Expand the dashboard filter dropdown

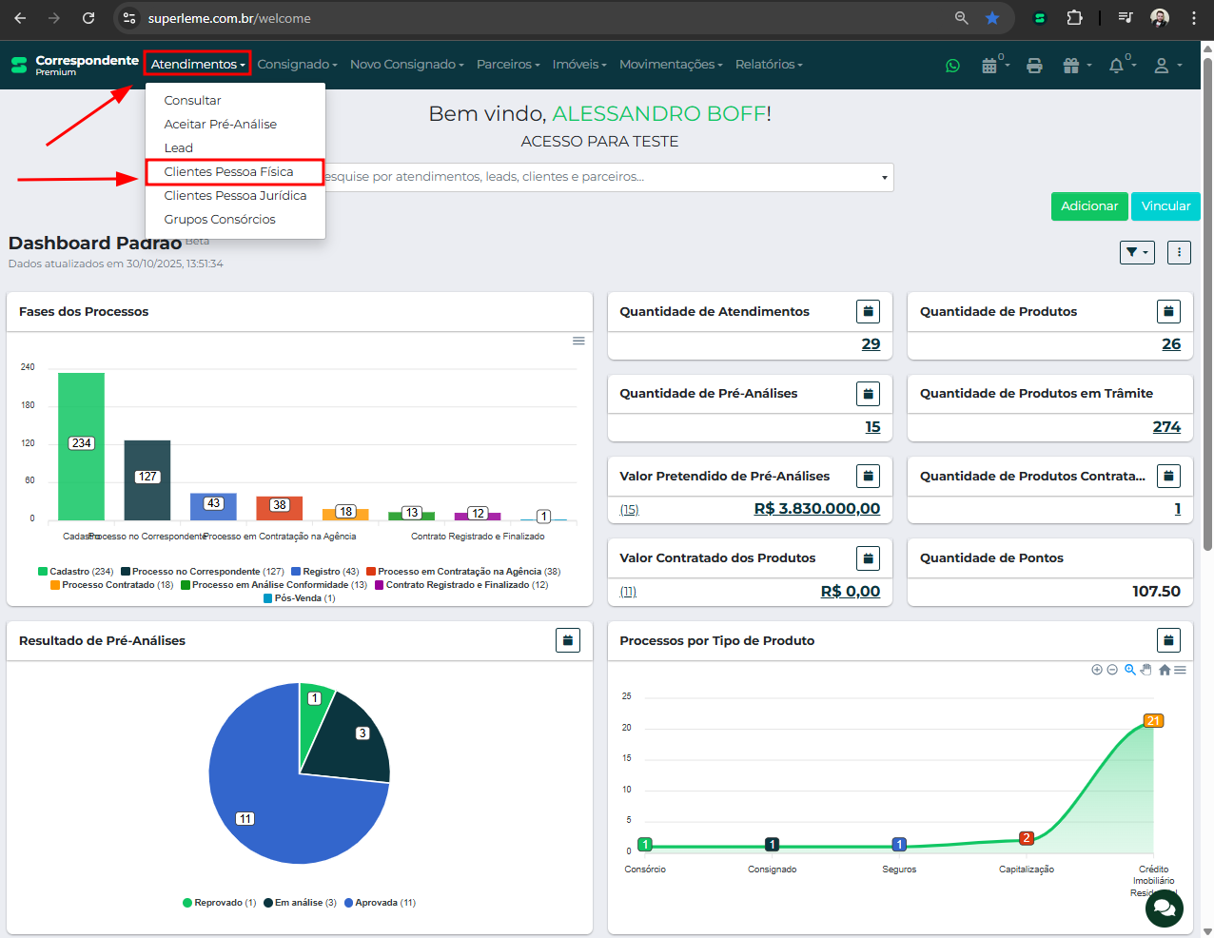[1137, 252]
